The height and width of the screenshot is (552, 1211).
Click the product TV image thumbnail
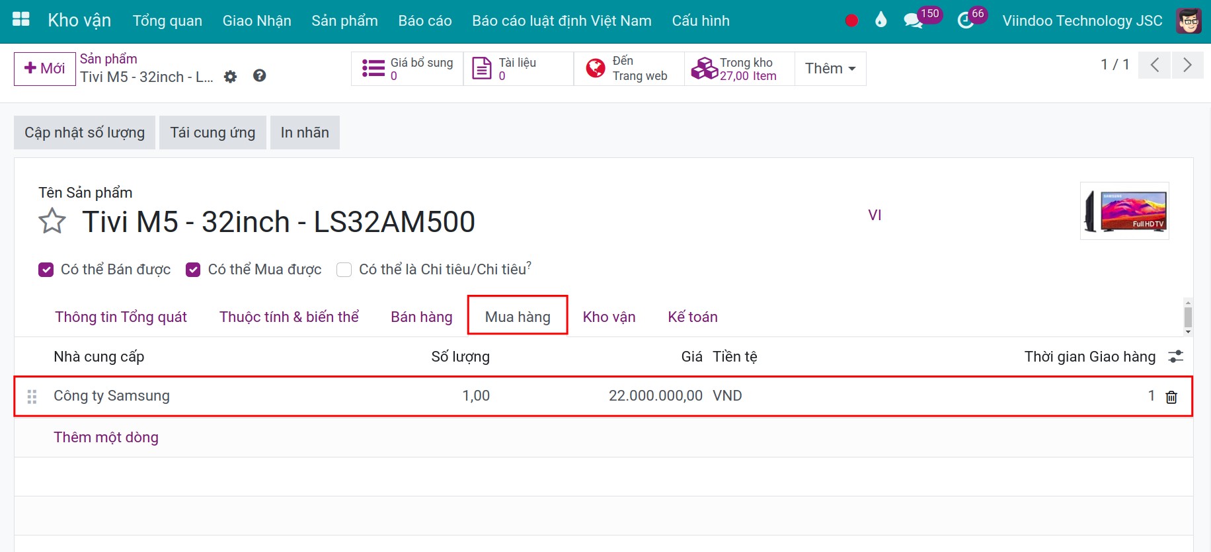click(1124, 211)
